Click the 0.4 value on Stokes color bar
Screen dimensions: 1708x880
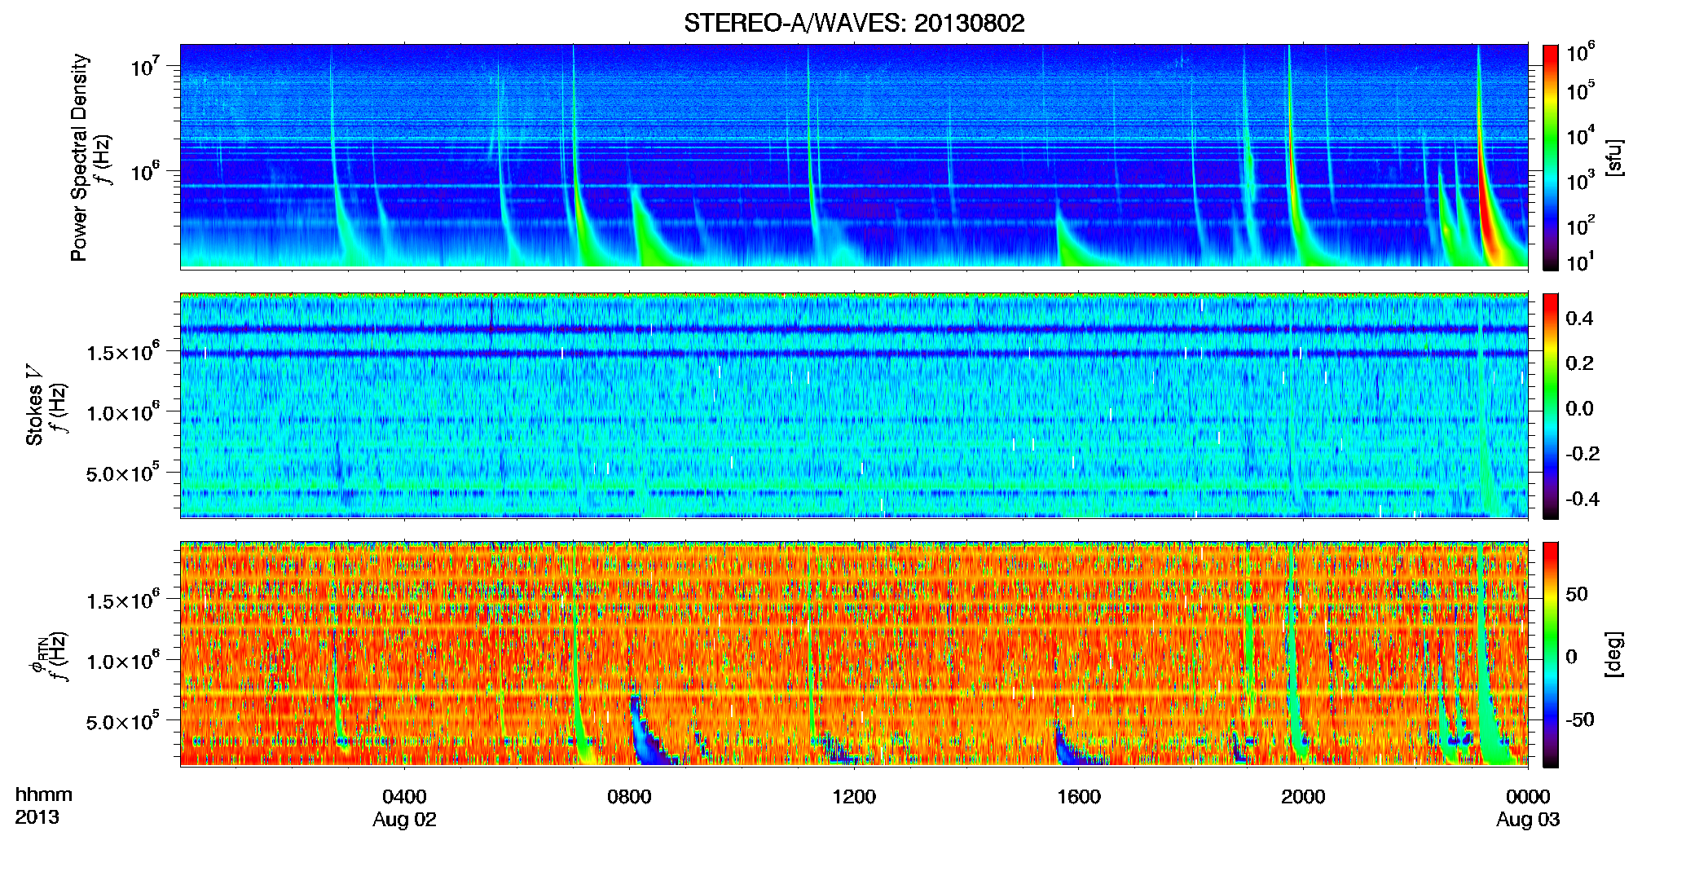click(1579, 319)
